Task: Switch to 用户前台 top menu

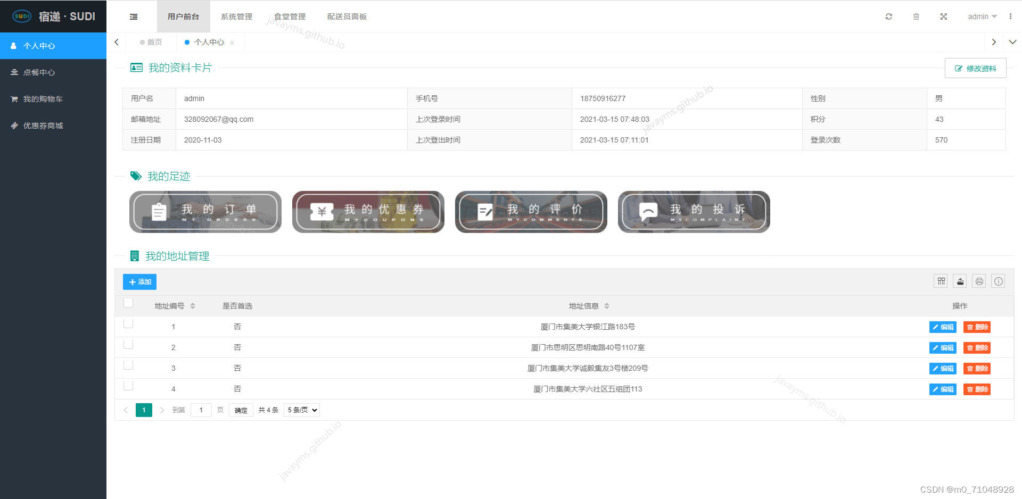Action: coord(184,16)
